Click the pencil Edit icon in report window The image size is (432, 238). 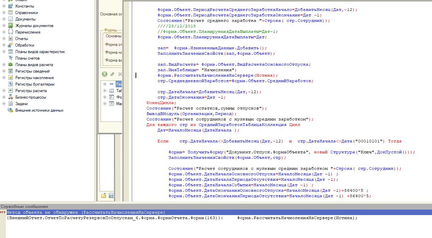112,74
